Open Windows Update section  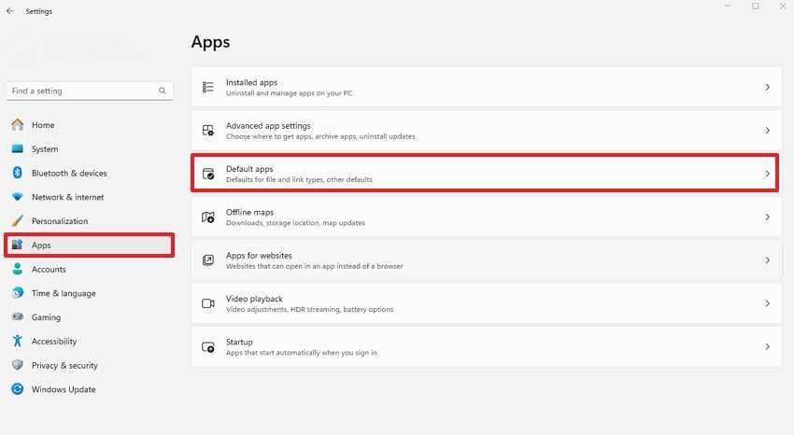click(x=89, y=389)
